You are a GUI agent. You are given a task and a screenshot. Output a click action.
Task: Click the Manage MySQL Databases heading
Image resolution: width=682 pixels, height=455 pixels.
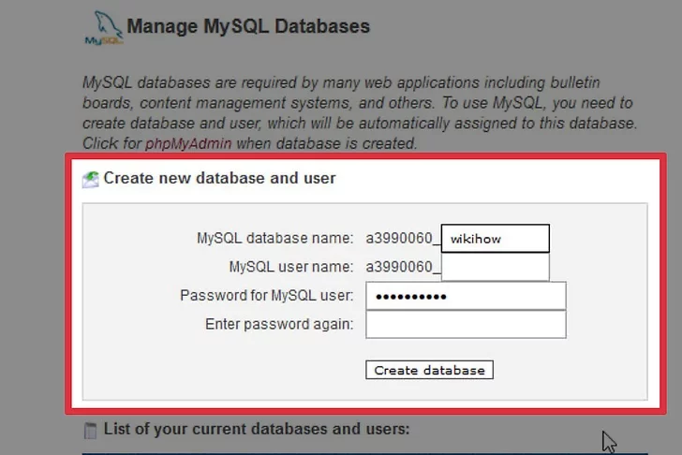[x=248, y=26]
